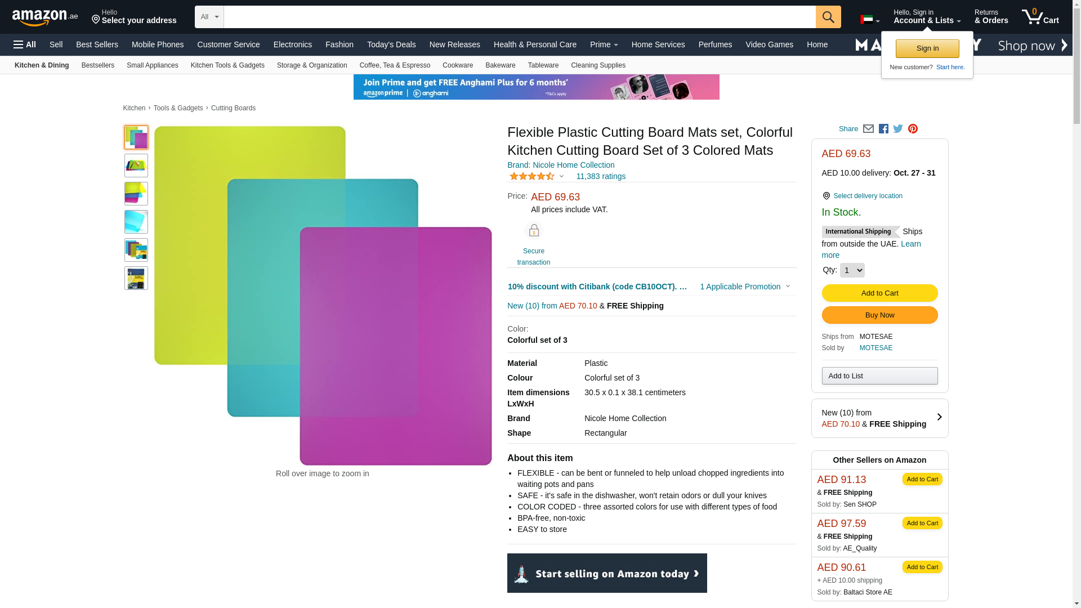Image resolution: width=1081 pixels, height=608 pixels.
Task: Click into the search input field
Action: pyautogui.click(x=520, y=17)
